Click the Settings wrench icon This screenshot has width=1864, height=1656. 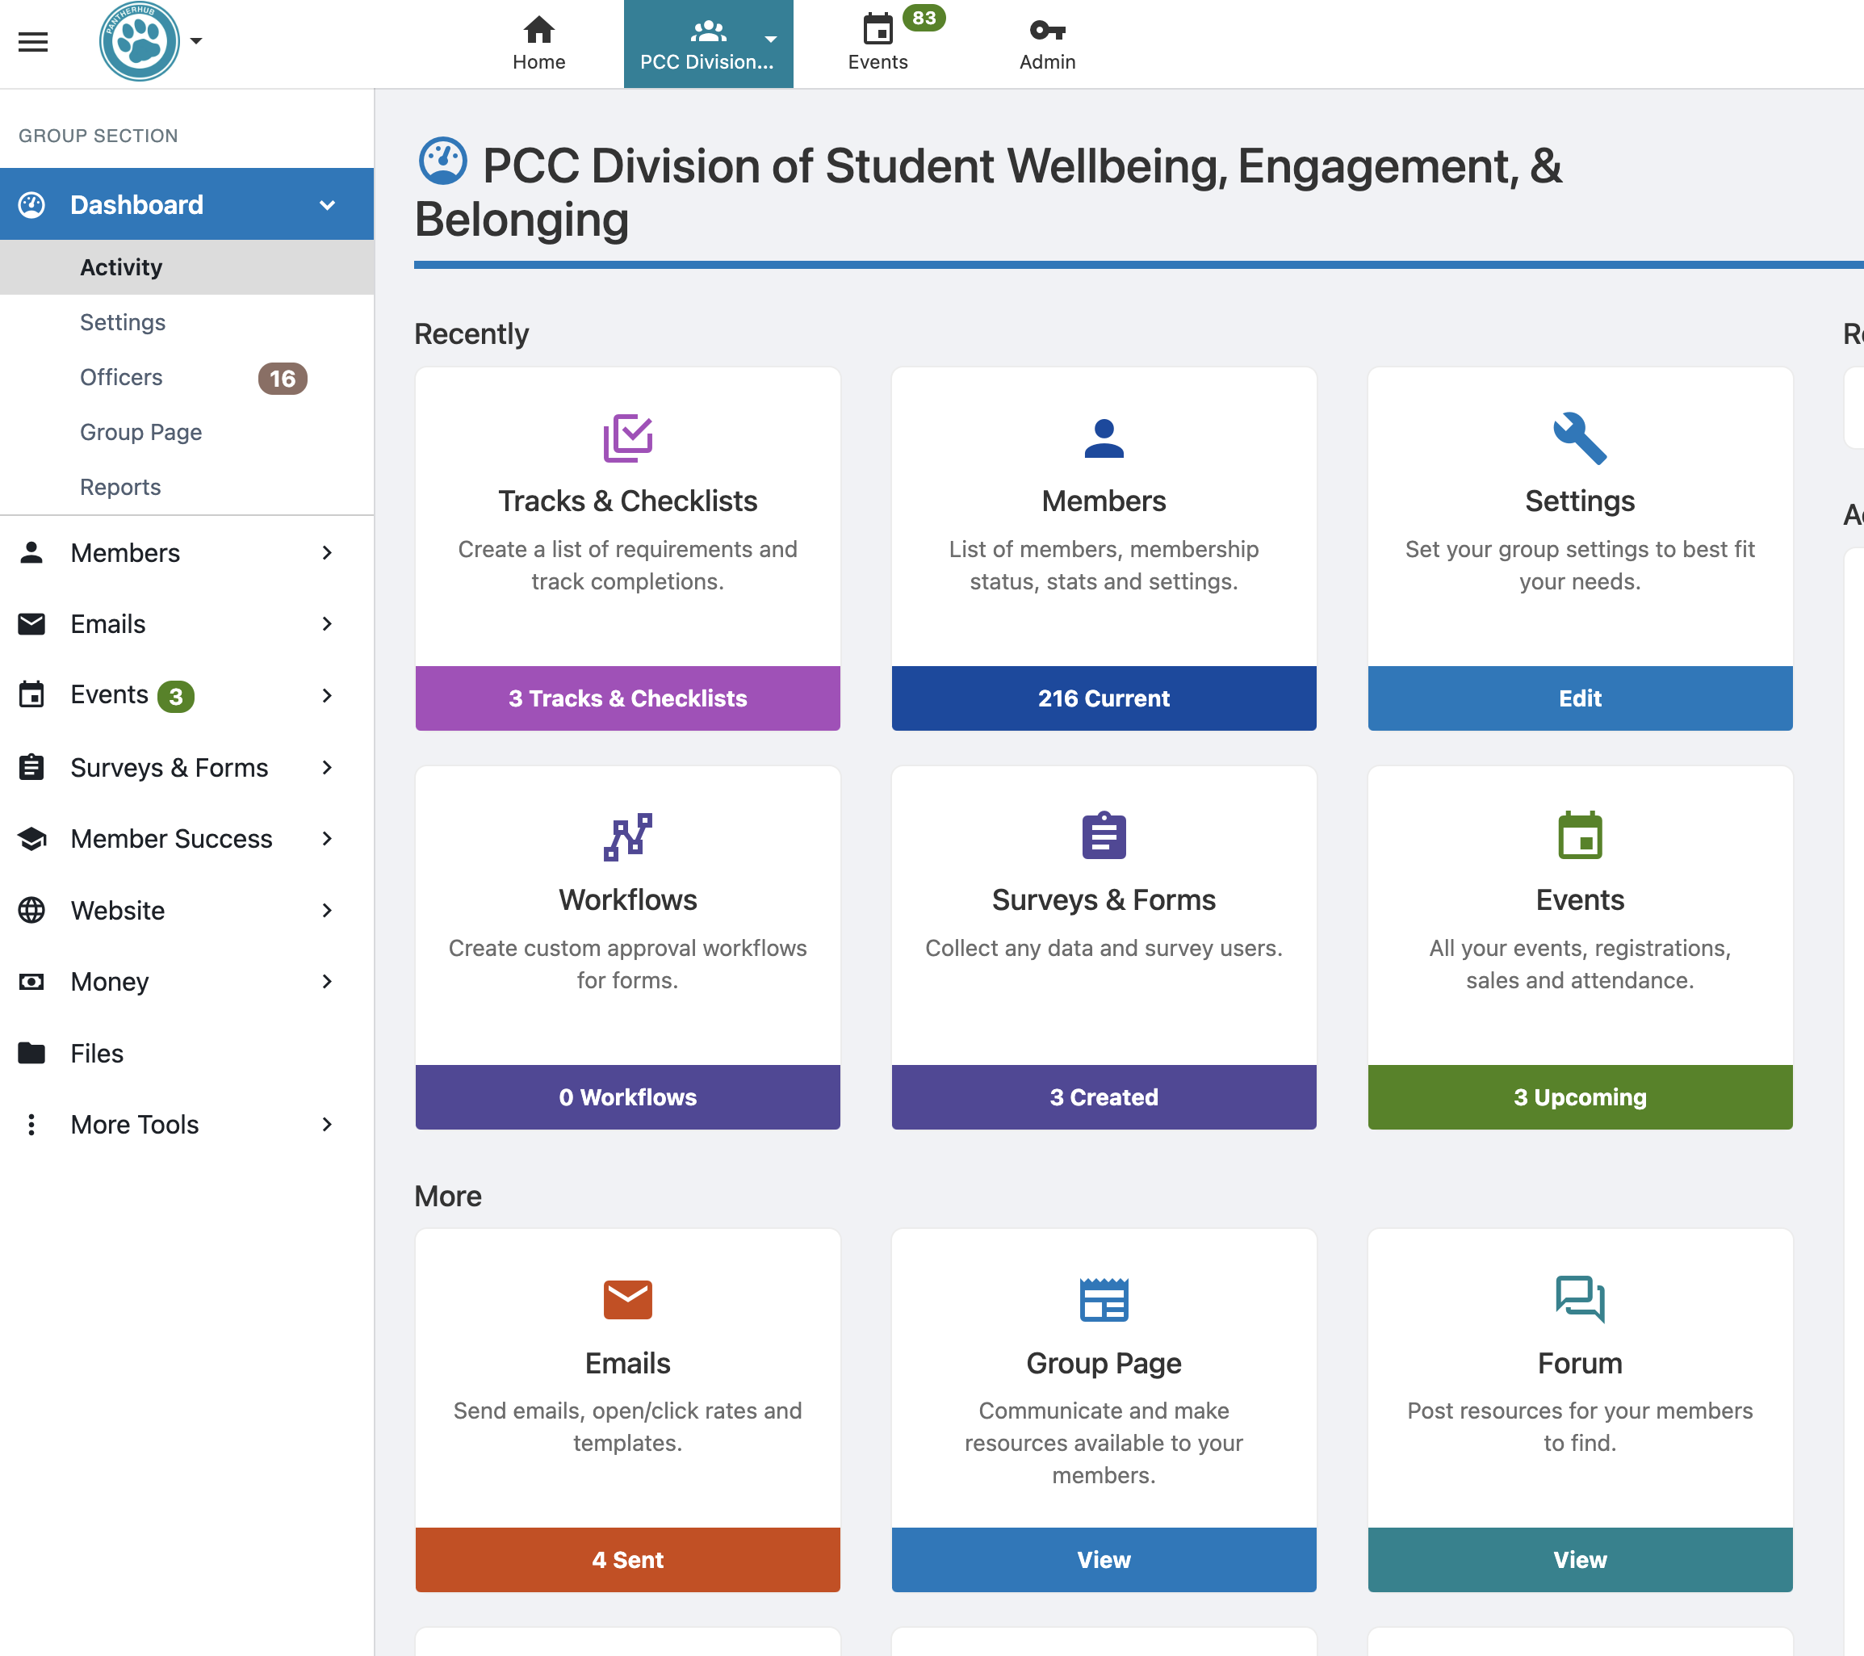point(1578,438)
